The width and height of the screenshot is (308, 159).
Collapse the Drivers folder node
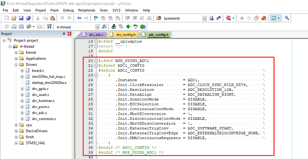[16, 65]
